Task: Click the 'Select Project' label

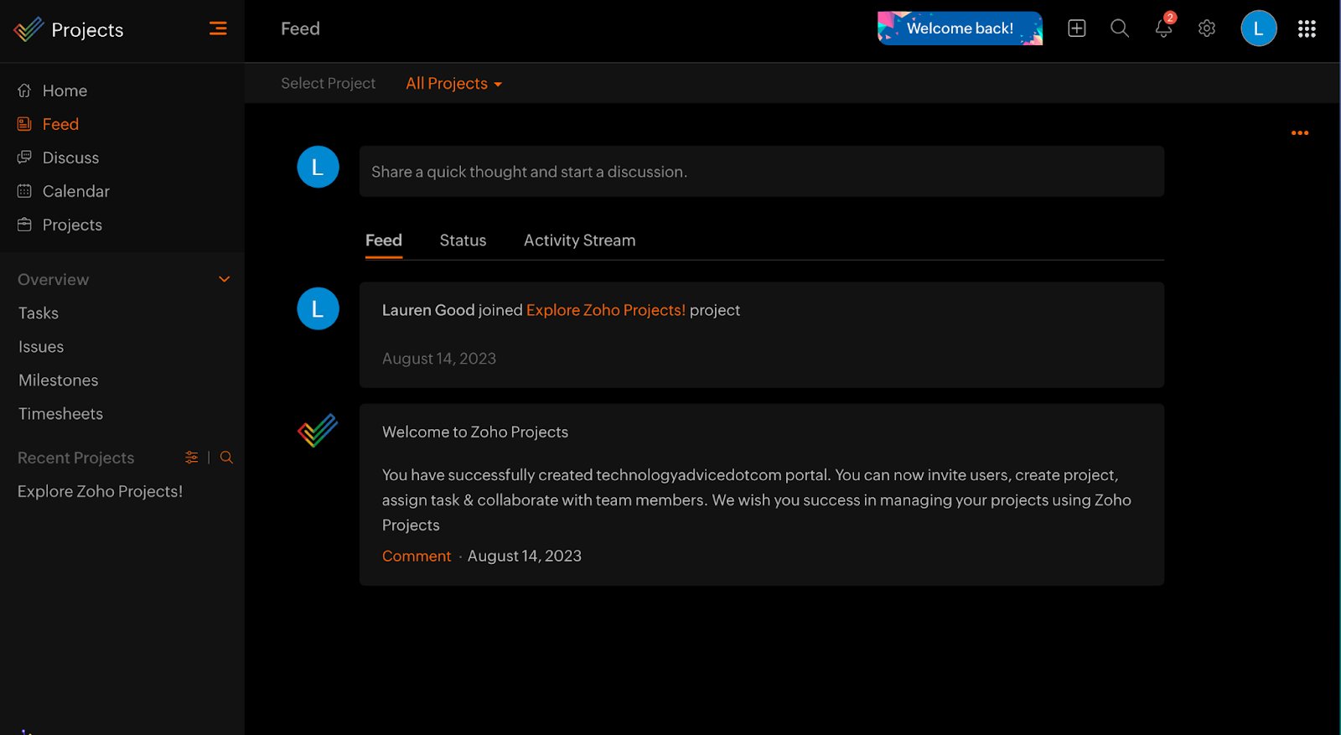Action: [x=328, y=83]
